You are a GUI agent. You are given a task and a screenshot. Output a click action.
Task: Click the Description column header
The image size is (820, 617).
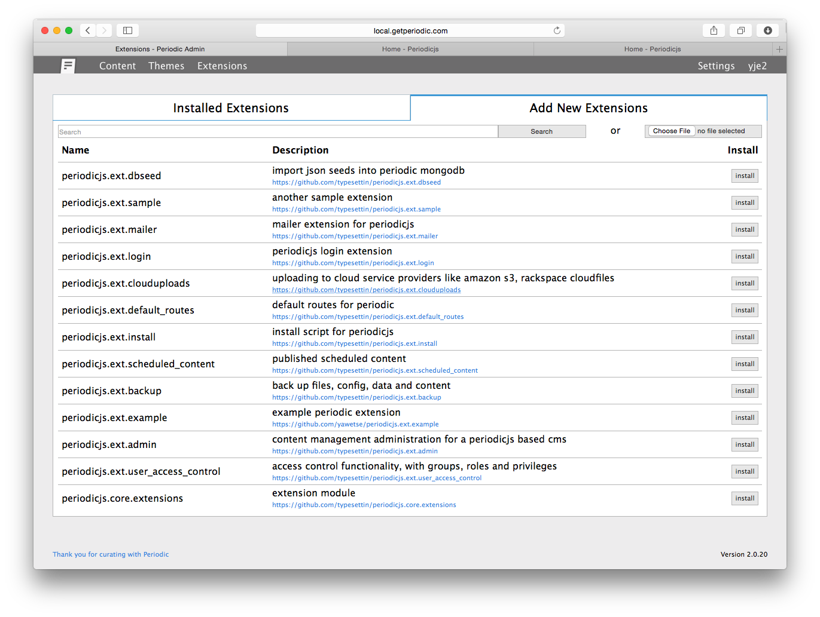(300, 150)
